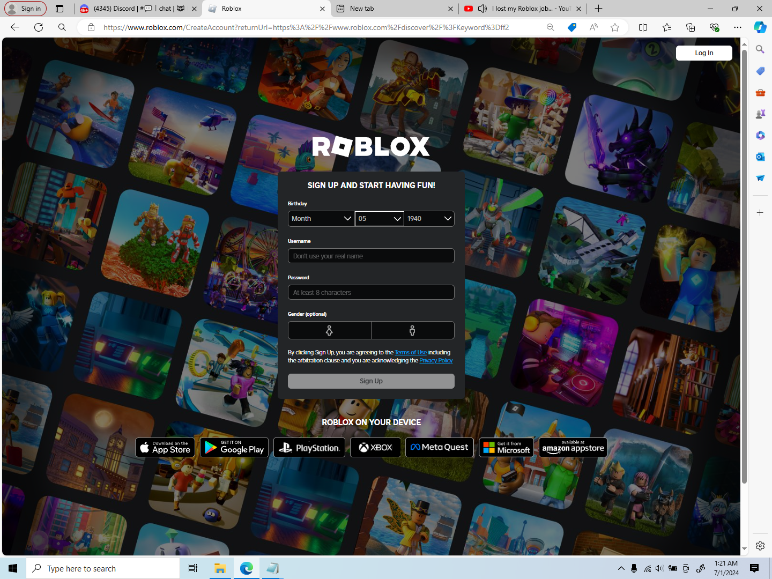Mute the YouTube tab audio
772x579 pixels.
482,9
